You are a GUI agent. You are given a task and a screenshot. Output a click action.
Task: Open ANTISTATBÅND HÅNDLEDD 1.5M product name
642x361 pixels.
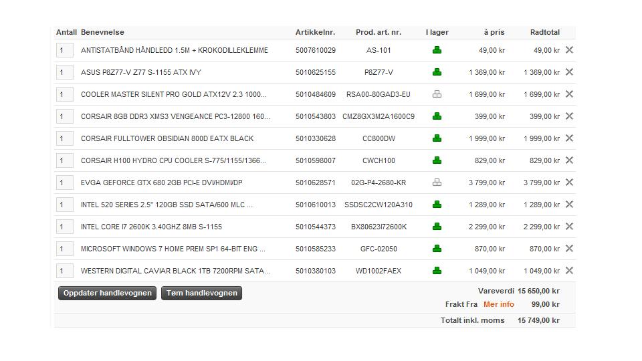[175, 50]
